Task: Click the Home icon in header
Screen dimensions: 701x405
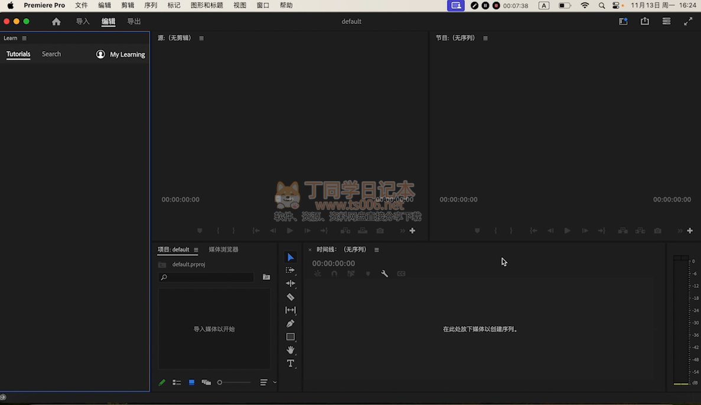Action: point(56,21)
